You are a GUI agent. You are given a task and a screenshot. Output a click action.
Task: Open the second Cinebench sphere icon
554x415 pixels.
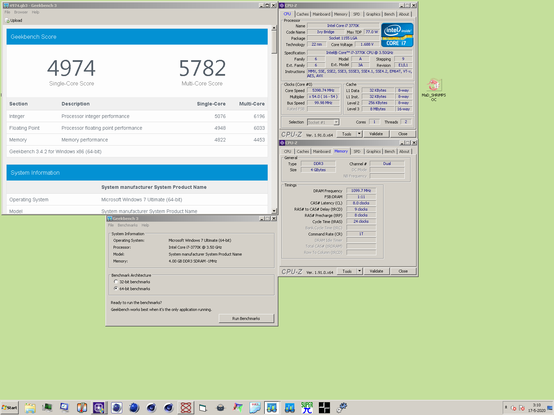click(x=169, y=408)
